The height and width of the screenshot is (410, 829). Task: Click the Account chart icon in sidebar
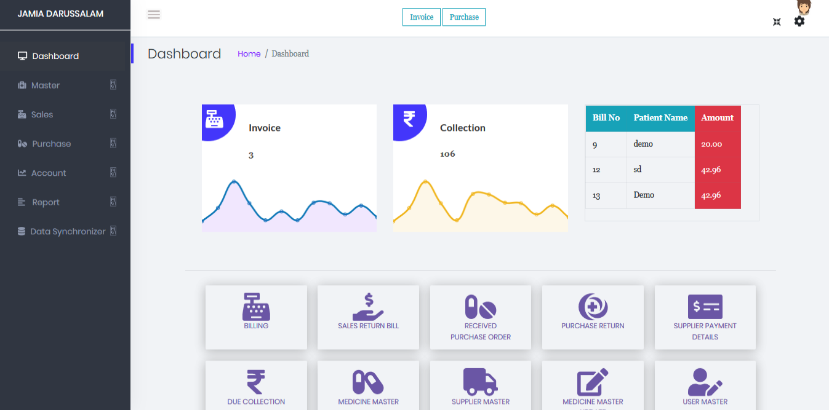[22, 173]
